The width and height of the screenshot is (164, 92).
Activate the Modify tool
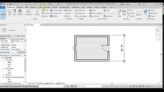pyautogui.click(x=3, y=13)
